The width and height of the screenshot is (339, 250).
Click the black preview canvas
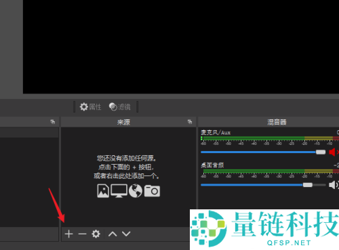pos(181,47)
